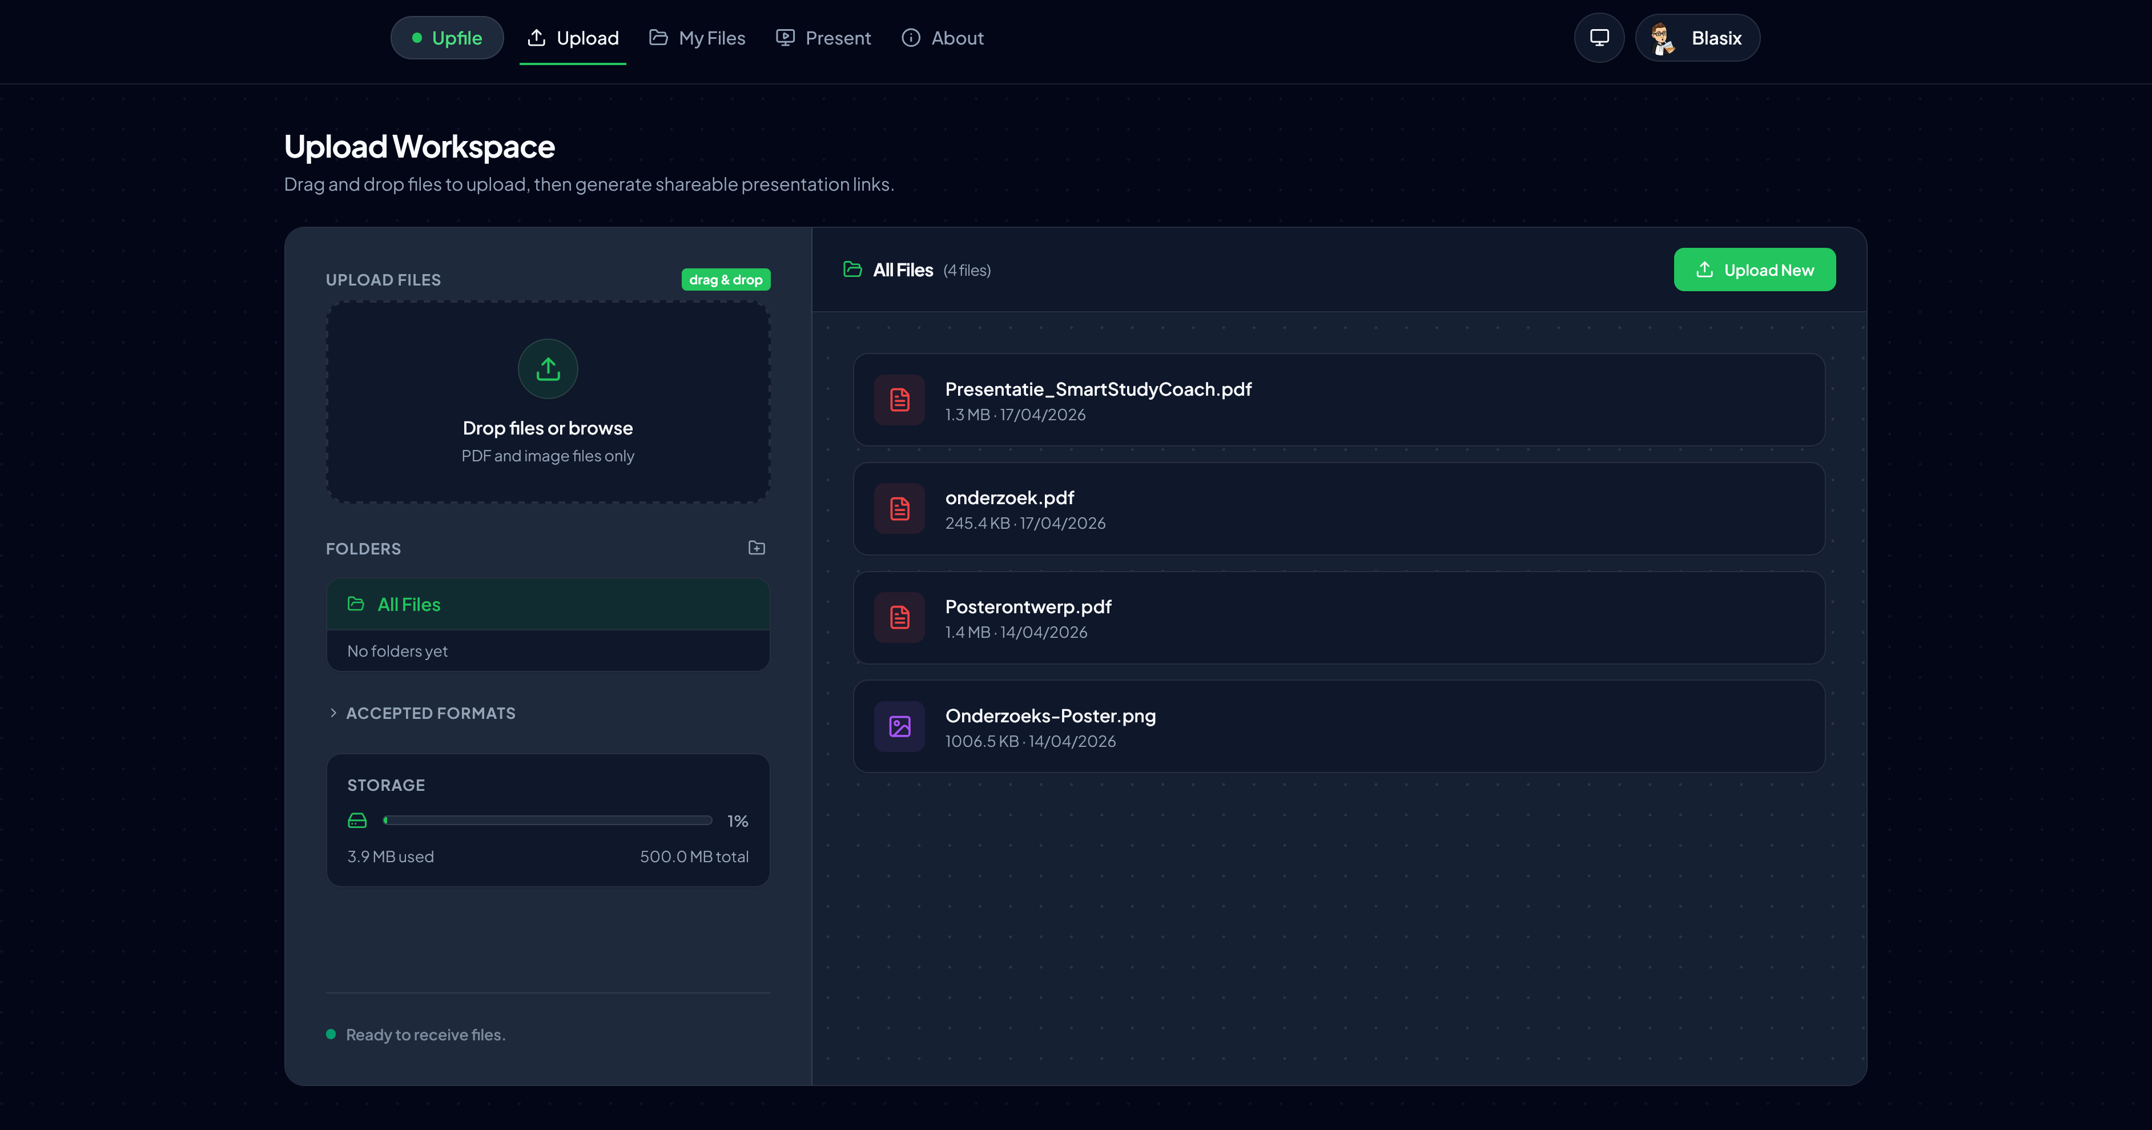2152x1130 pixels.
Task: Open Onderzoeks-Poster.png file
Action: (x=1339, y=726)
